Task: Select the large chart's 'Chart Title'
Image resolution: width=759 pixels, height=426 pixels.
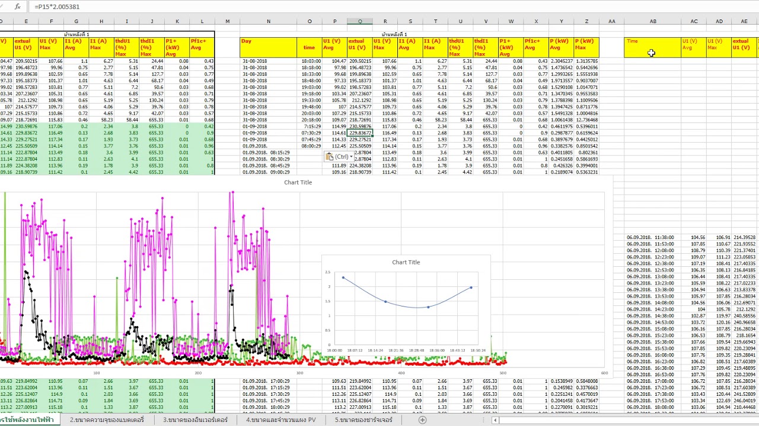Action: coord(298,182)
